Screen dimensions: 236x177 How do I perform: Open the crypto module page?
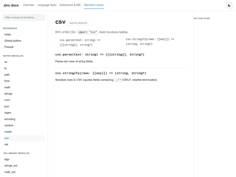(24, 132)
